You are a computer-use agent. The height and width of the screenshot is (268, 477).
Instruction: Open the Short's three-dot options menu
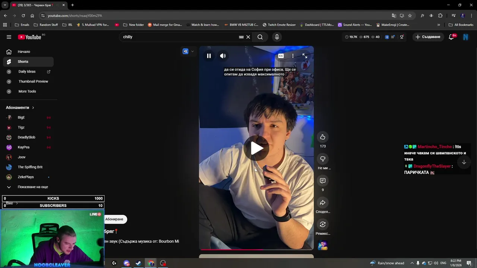[293, 56]
